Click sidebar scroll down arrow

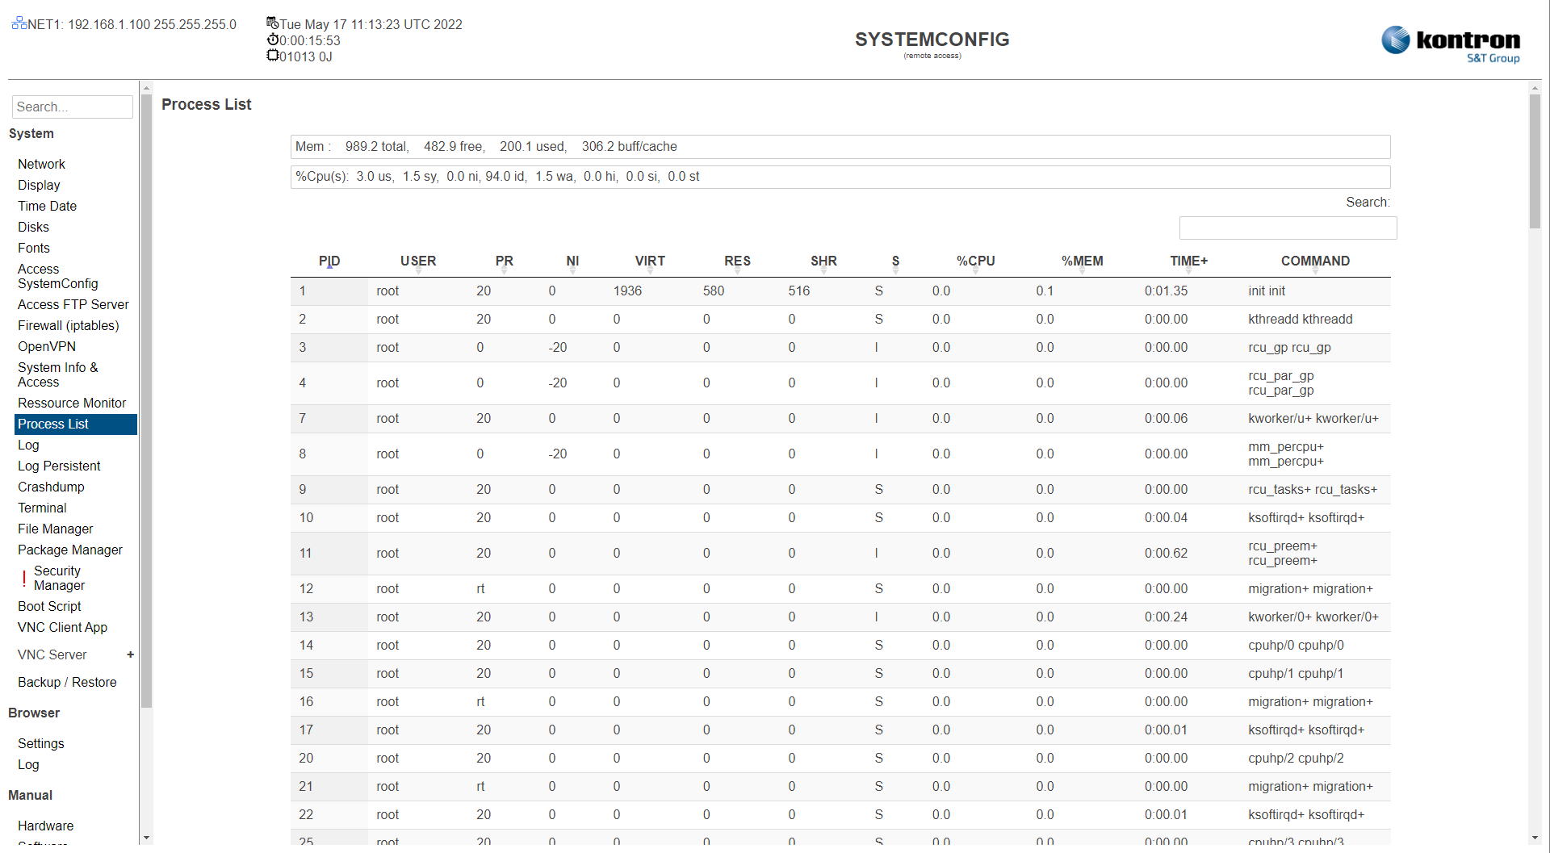(x=146, y=838)
